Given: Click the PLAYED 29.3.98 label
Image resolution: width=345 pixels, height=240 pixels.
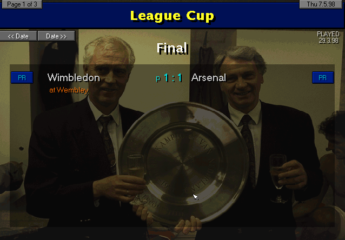Looking at the screenshot, I should (328, 37).
